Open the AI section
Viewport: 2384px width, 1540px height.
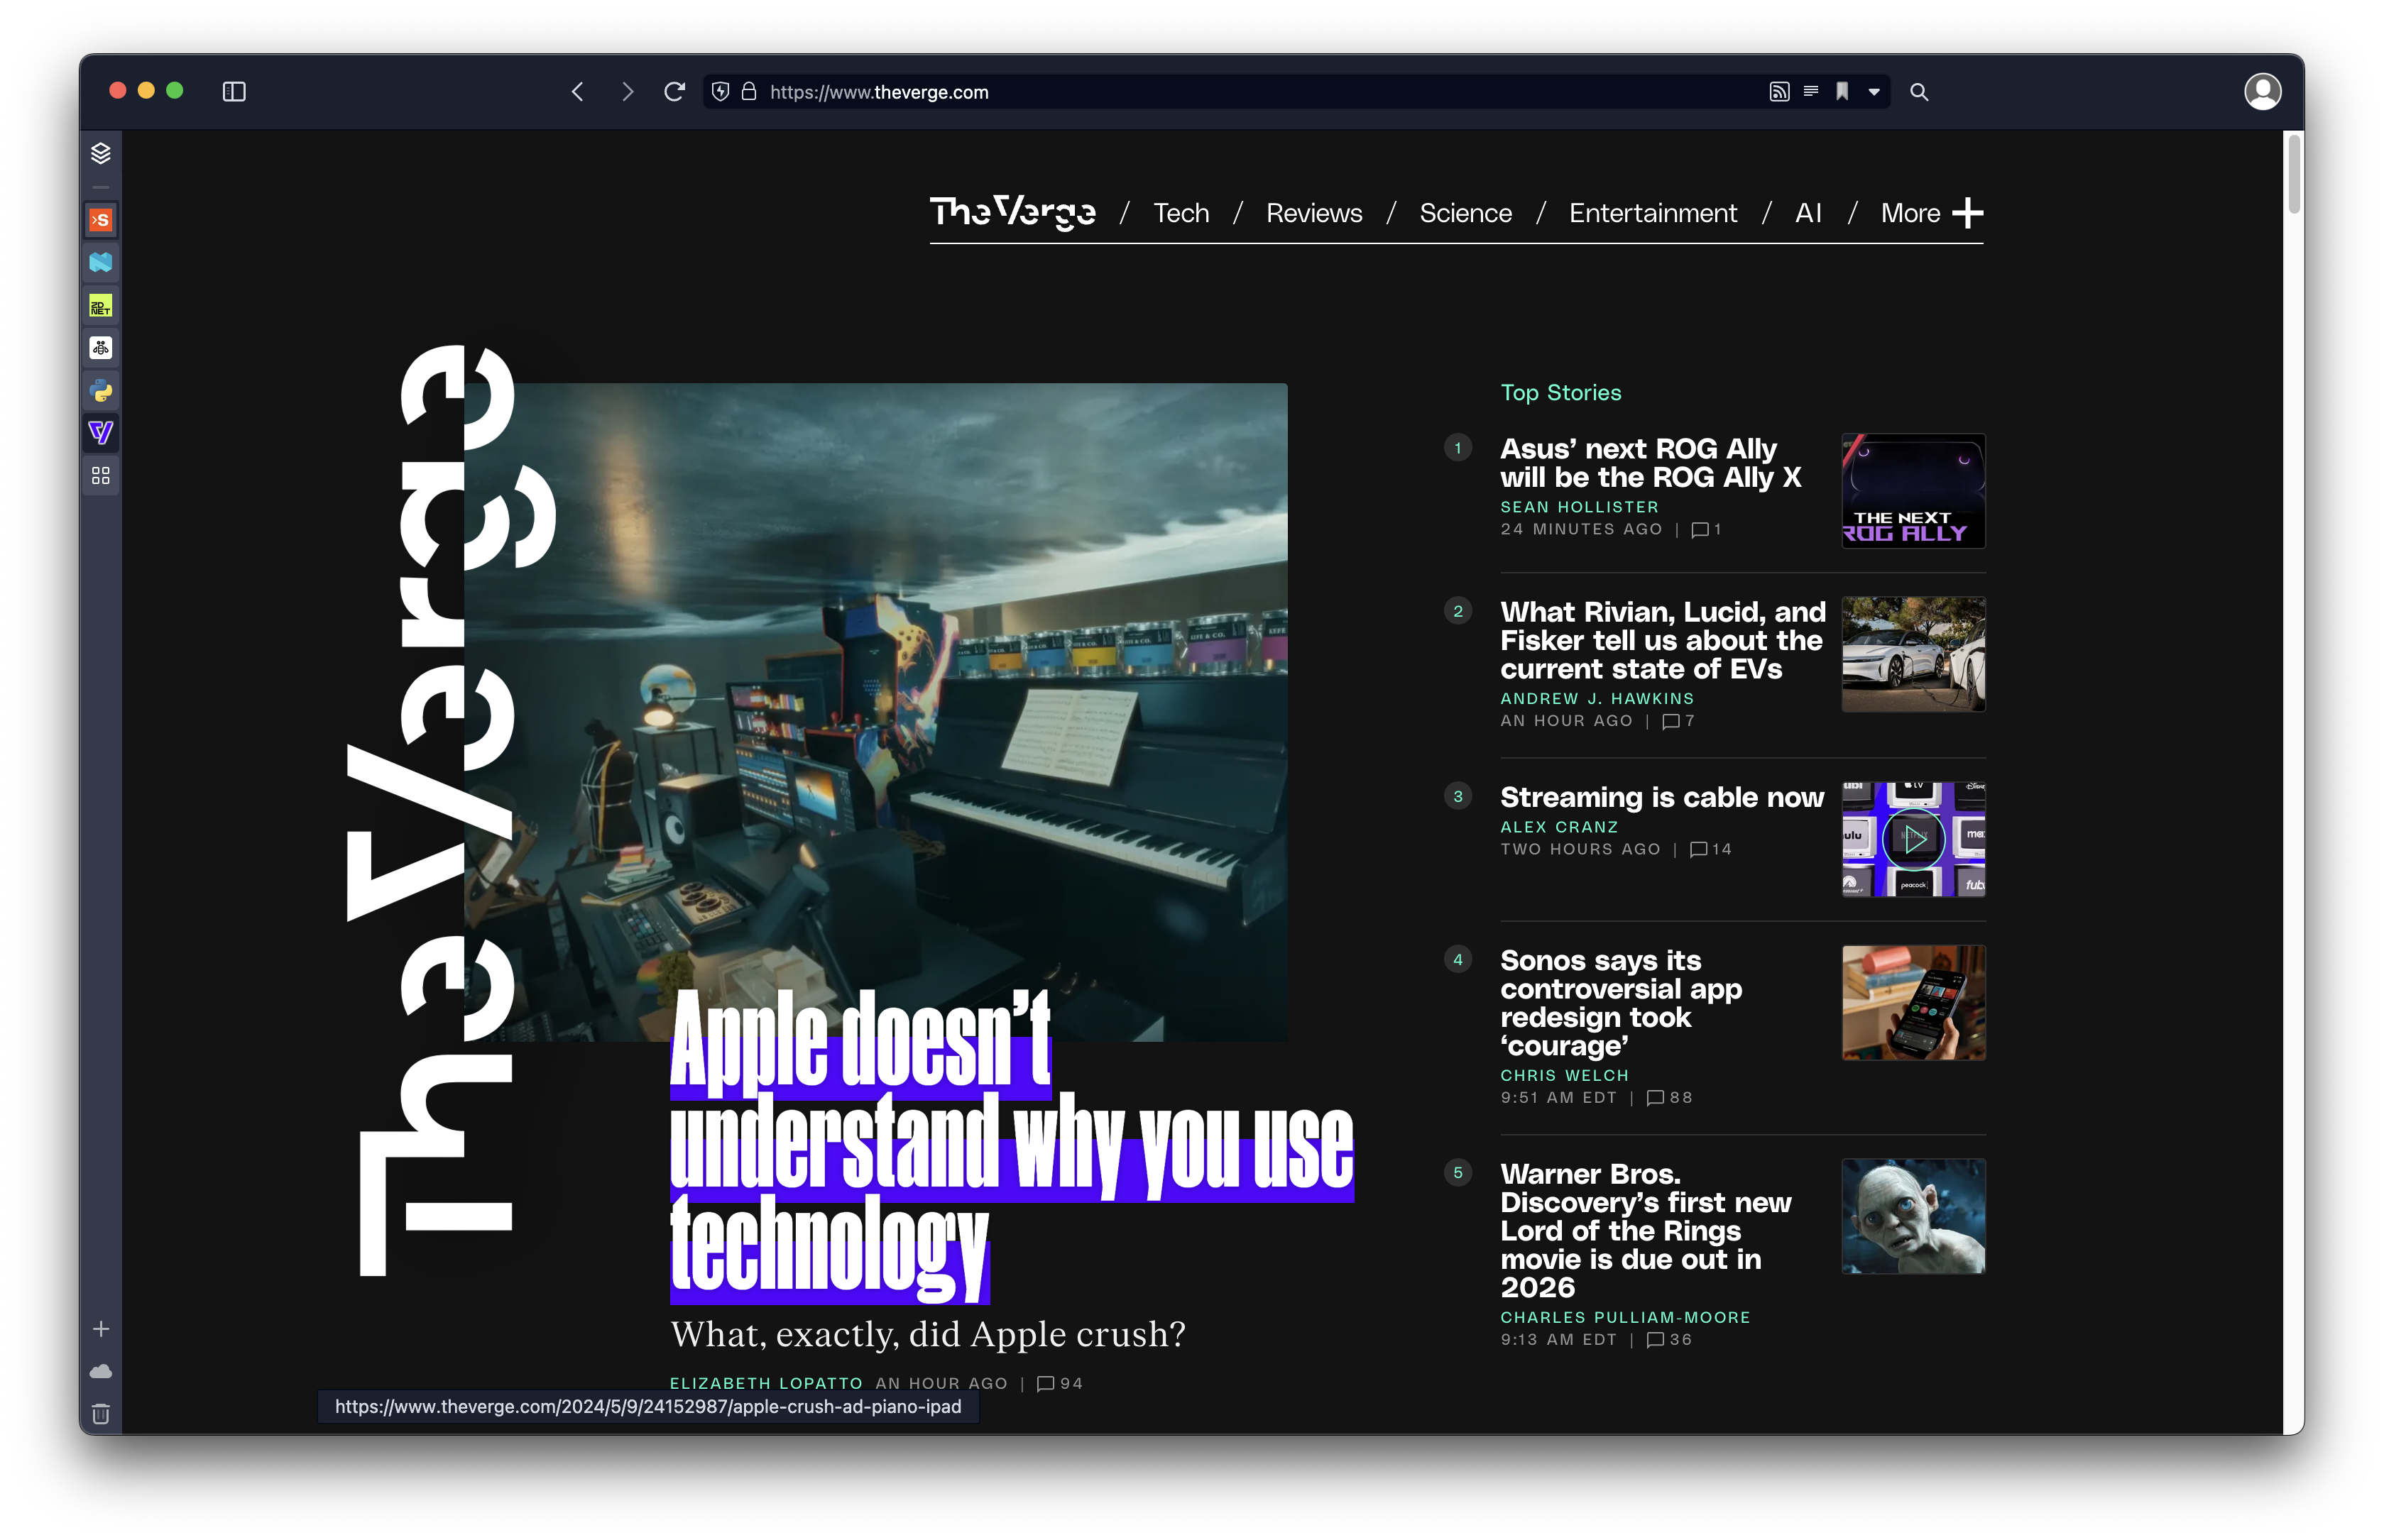coord(1808,213)
